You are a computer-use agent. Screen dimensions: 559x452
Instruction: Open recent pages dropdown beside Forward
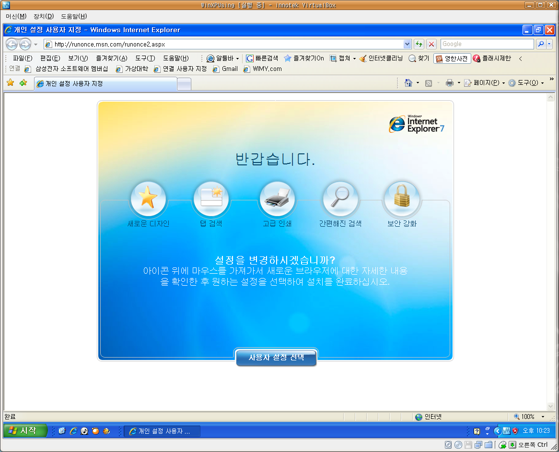click(x=35, y=45)
